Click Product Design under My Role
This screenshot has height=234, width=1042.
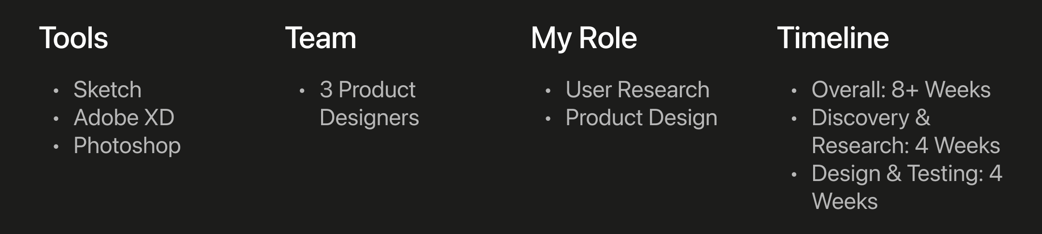[x=641, y=118]
